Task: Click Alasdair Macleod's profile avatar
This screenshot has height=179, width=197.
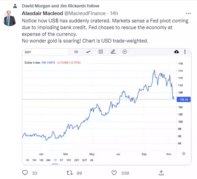Action: [x=9, y=18]
